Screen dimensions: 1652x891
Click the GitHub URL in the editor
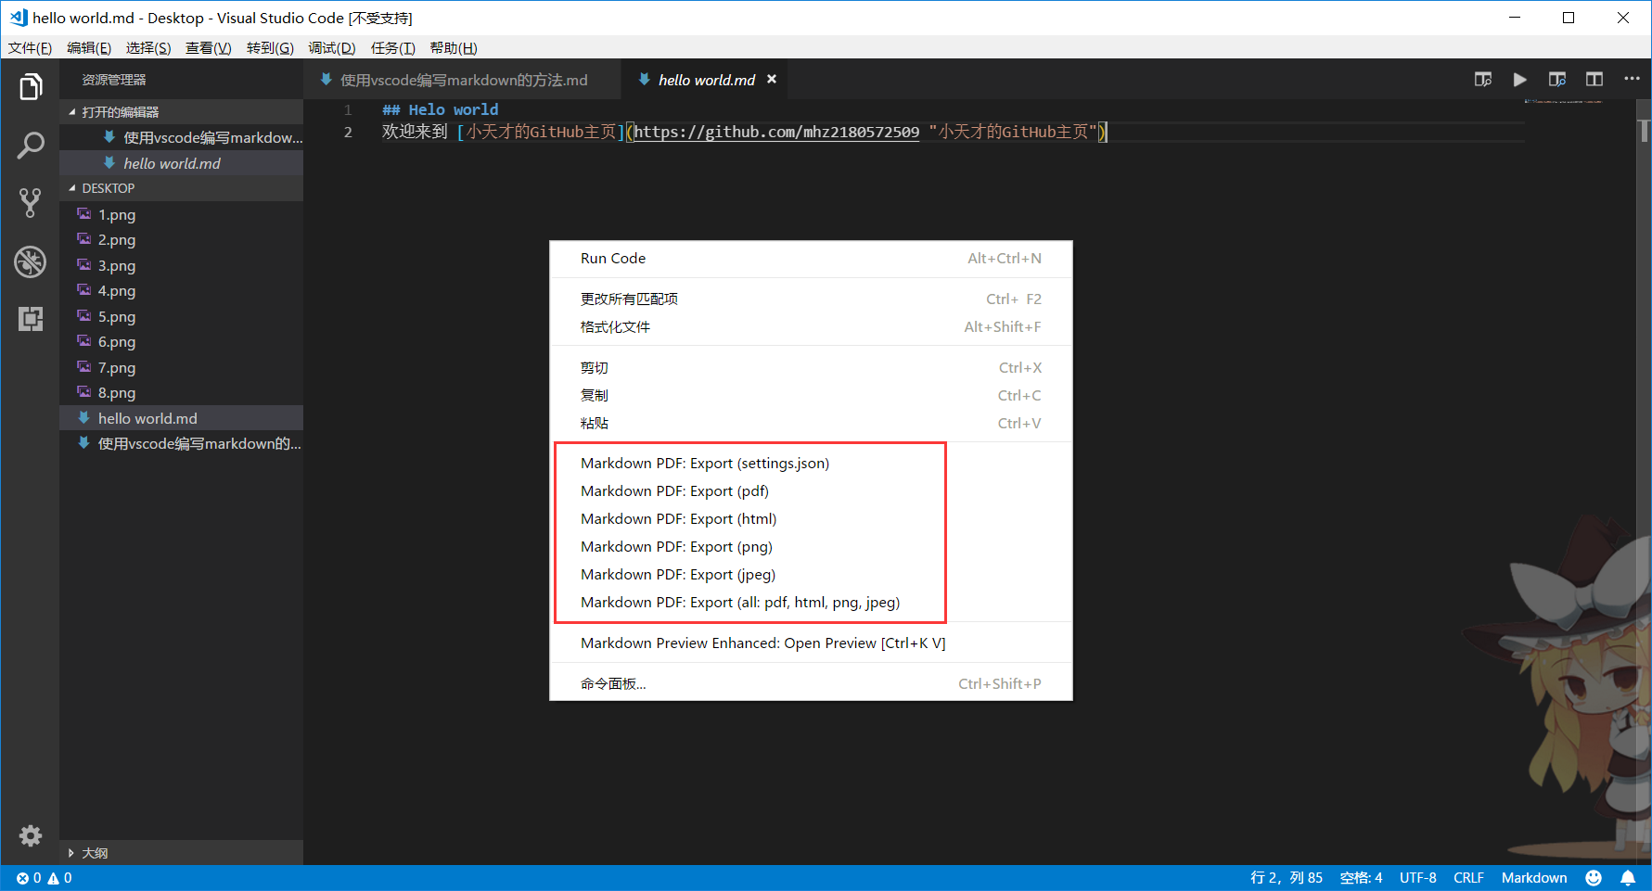[x=776, y=133]
